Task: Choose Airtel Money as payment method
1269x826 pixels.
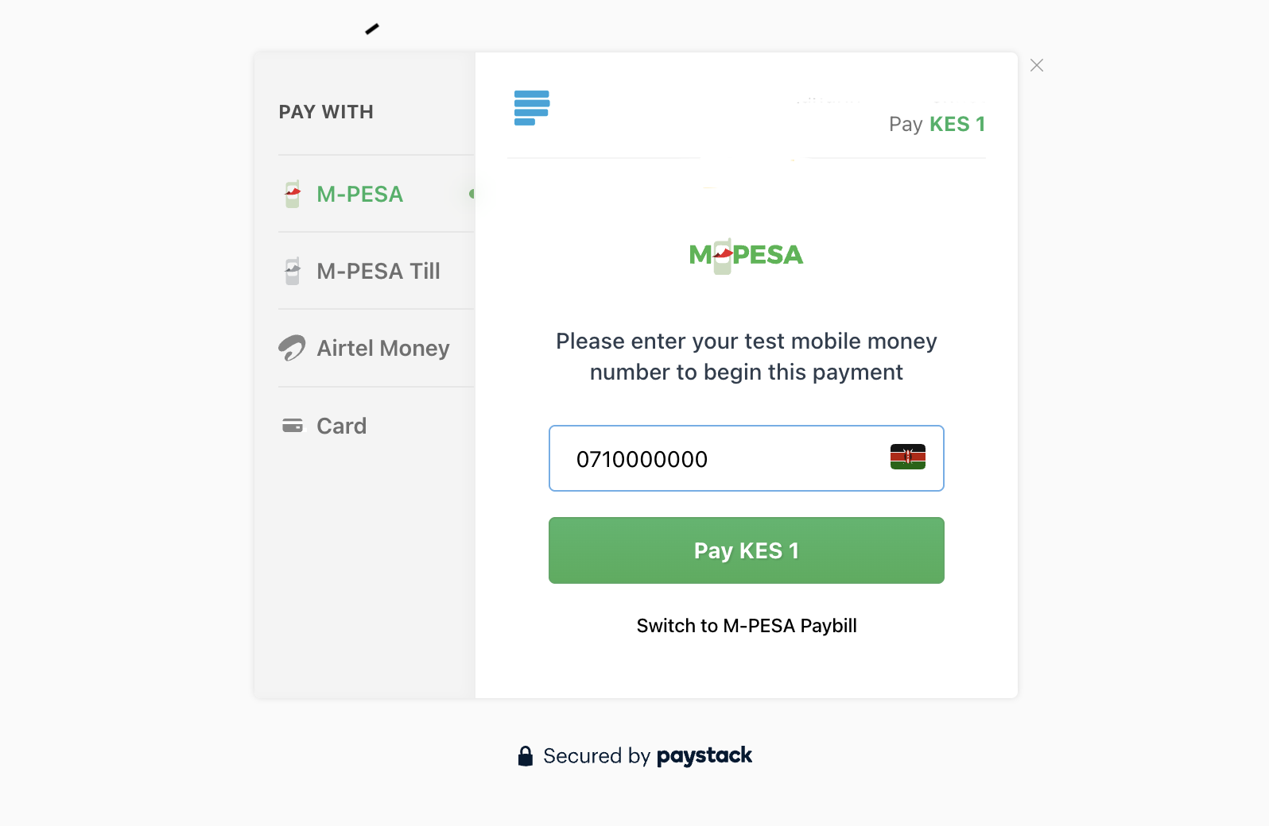Action: pyautogui.click(x=383, y=348)
